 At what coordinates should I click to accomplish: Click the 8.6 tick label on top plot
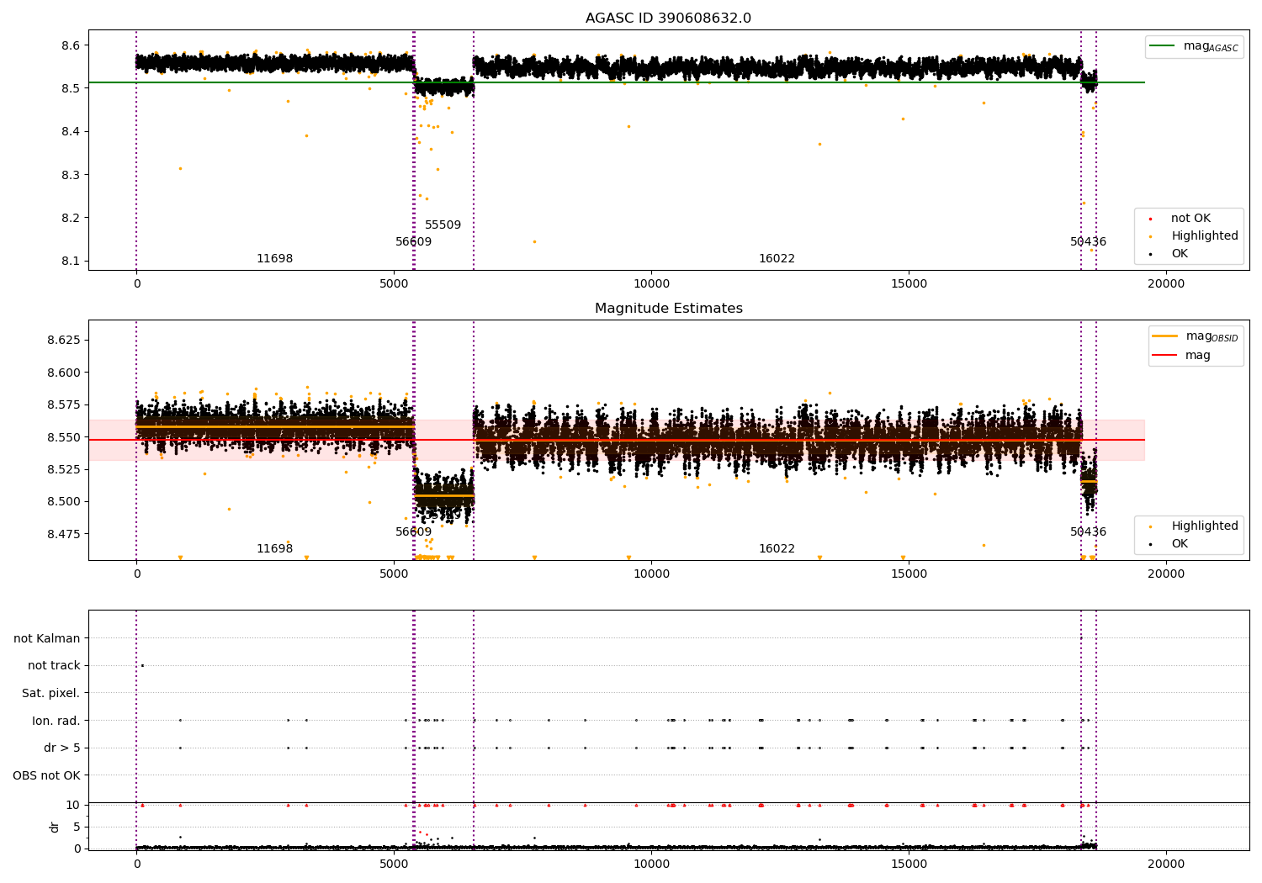tap(70, 45)
